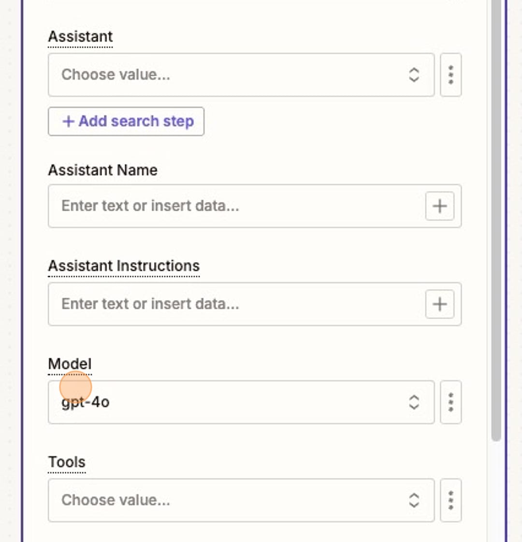Open the three-dot menu beside Tools field
The width and height of the screenshot is (522, 542).
coord(450,500)
